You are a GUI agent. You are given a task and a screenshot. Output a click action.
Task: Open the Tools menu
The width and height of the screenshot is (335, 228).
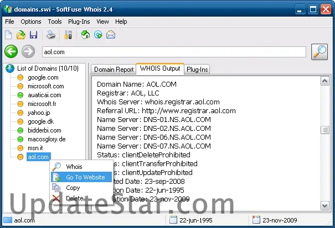55,22
